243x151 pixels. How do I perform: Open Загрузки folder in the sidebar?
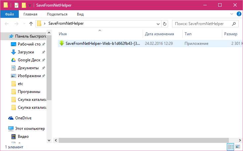point(26,52)
